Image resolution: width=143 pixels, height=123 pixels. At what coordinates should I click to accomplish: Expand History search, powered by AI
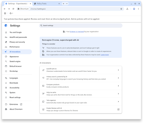tap(81, 78)
